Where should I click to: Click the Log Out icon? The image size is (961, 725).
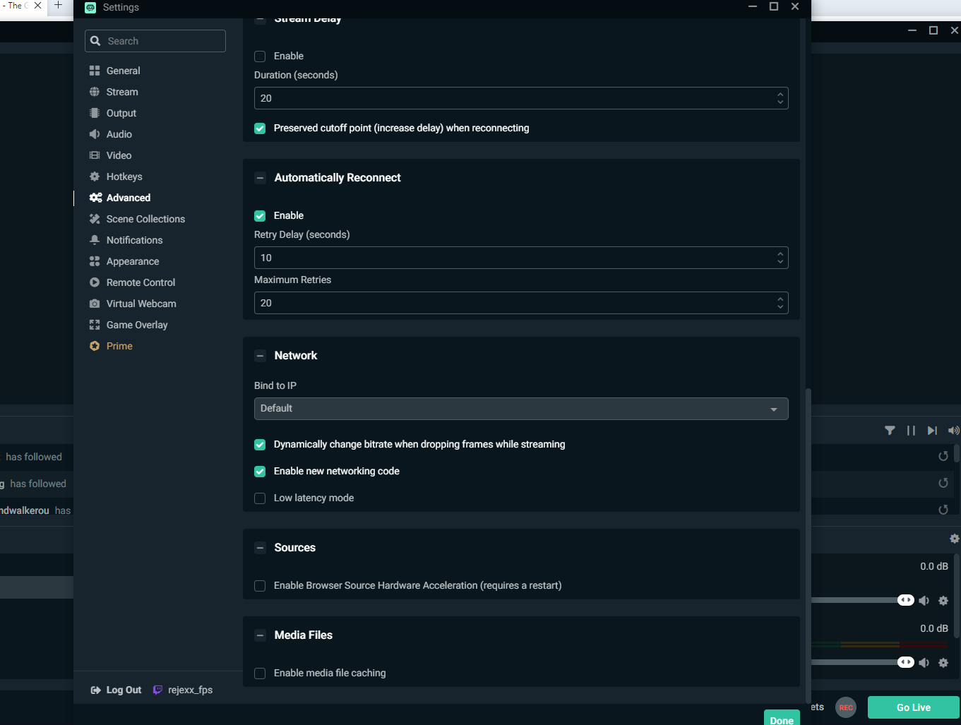[x=95, y=690]
